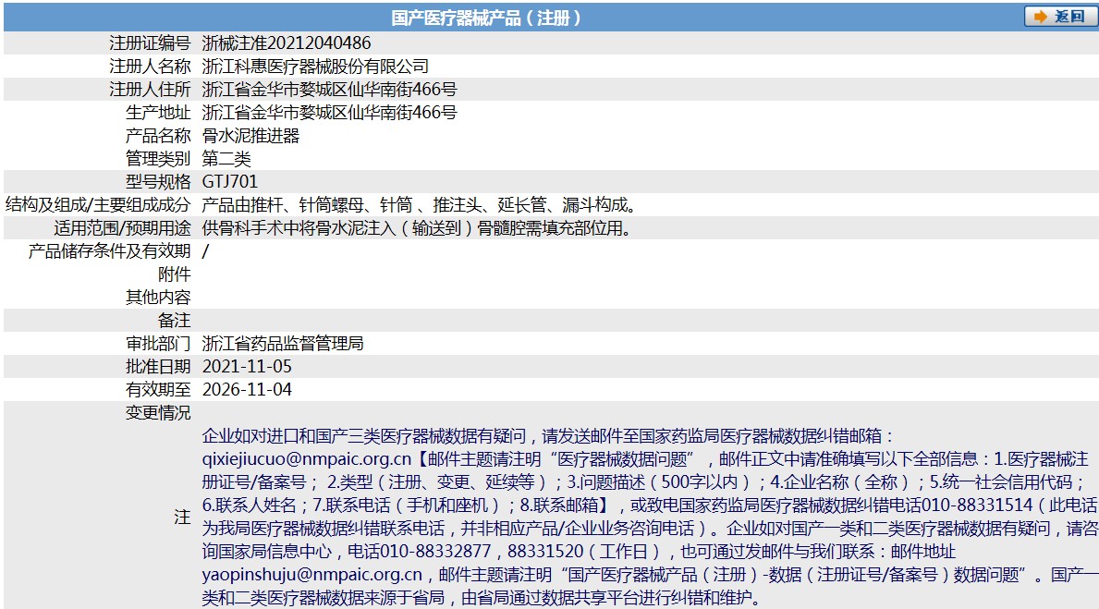Select the 注册人住所 address value
This screenshot has height=609, width=1099.
(x=329, y=90)
